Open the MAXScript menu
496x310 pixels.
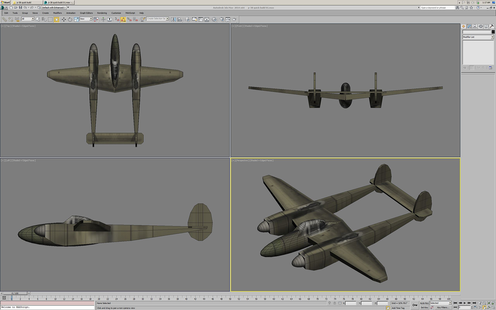131,13
